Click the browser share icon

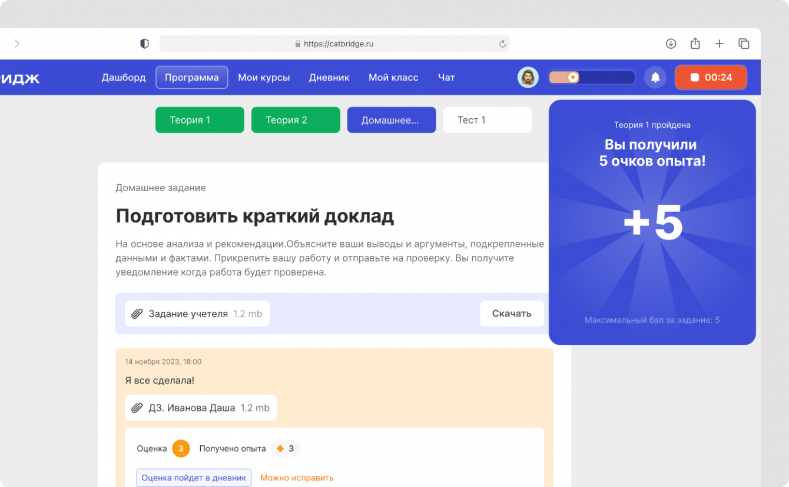point(695,44)
